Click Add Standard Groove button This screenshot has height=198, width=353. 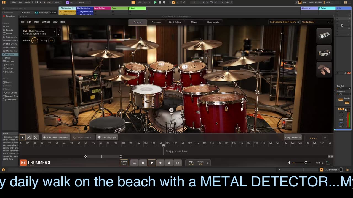[56, 137]
